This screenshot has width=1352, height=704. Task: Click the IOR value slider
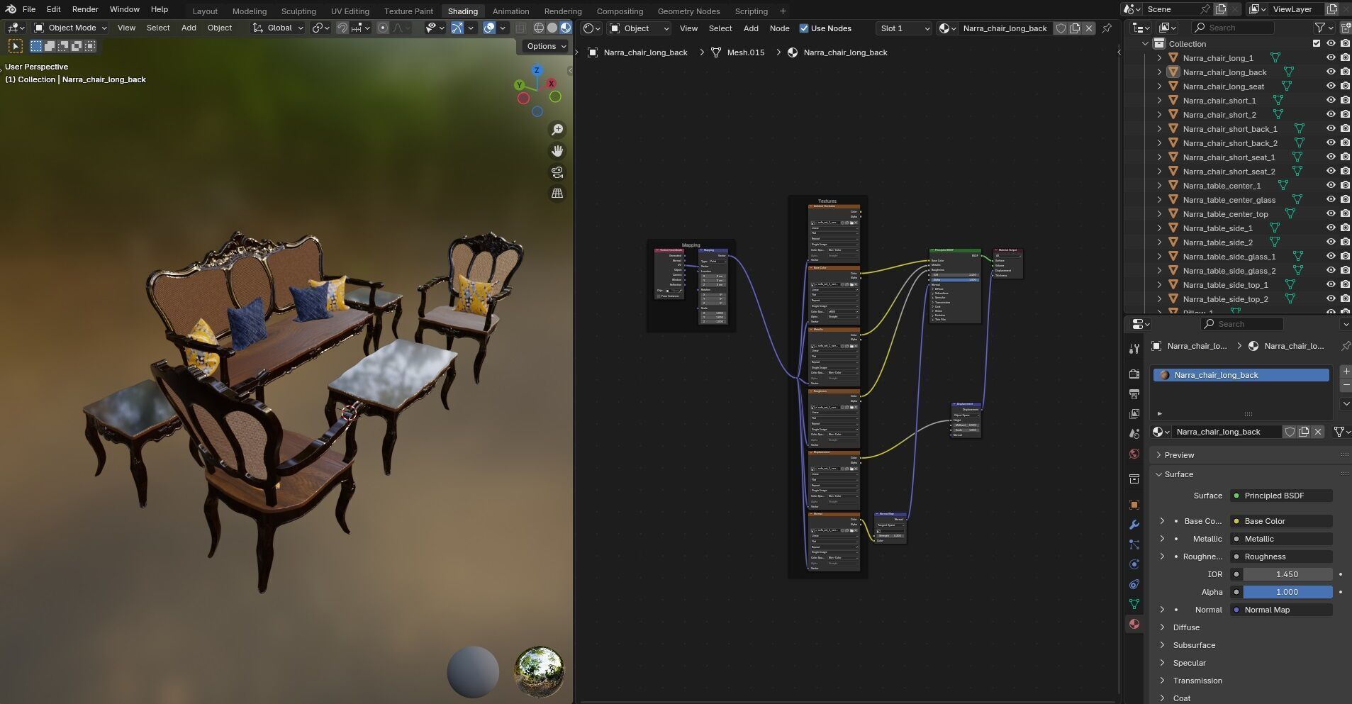(1287, 574)
